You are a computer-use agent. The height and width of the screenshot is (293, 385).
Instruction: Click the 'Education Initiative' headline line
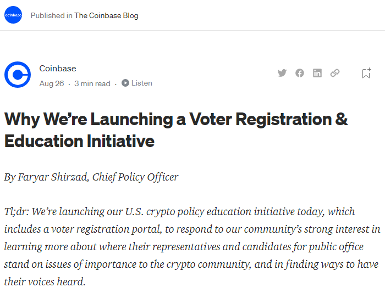[x=79, y=142]
